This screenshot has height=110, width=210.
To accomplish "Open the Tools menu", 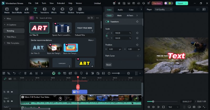I will tap(44, 3).
